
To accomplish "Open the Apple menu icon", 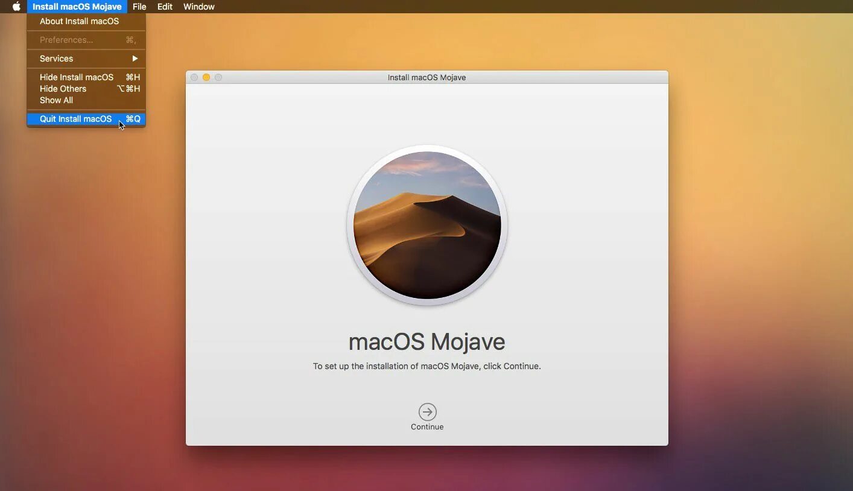I will point(16,7).
